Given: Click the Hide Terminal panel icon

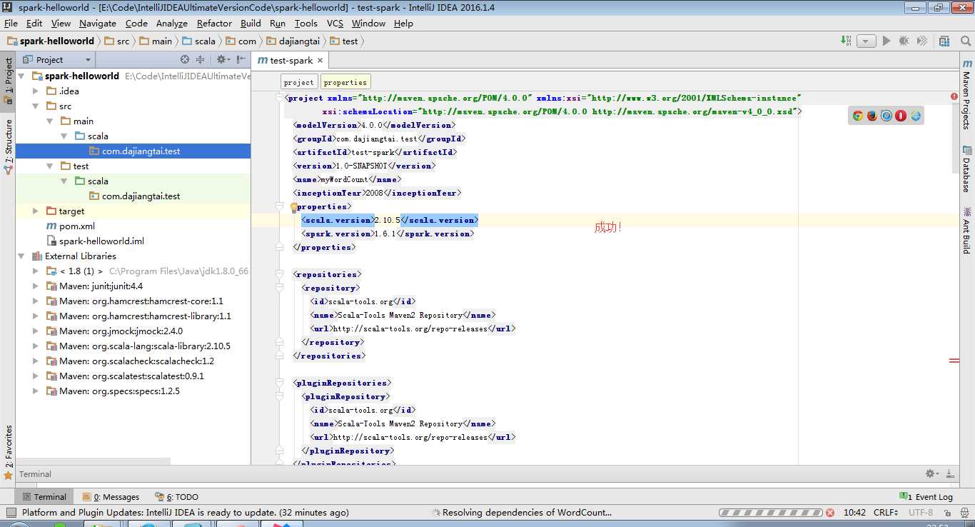Looking at the screenshot, I should [950, 473].
